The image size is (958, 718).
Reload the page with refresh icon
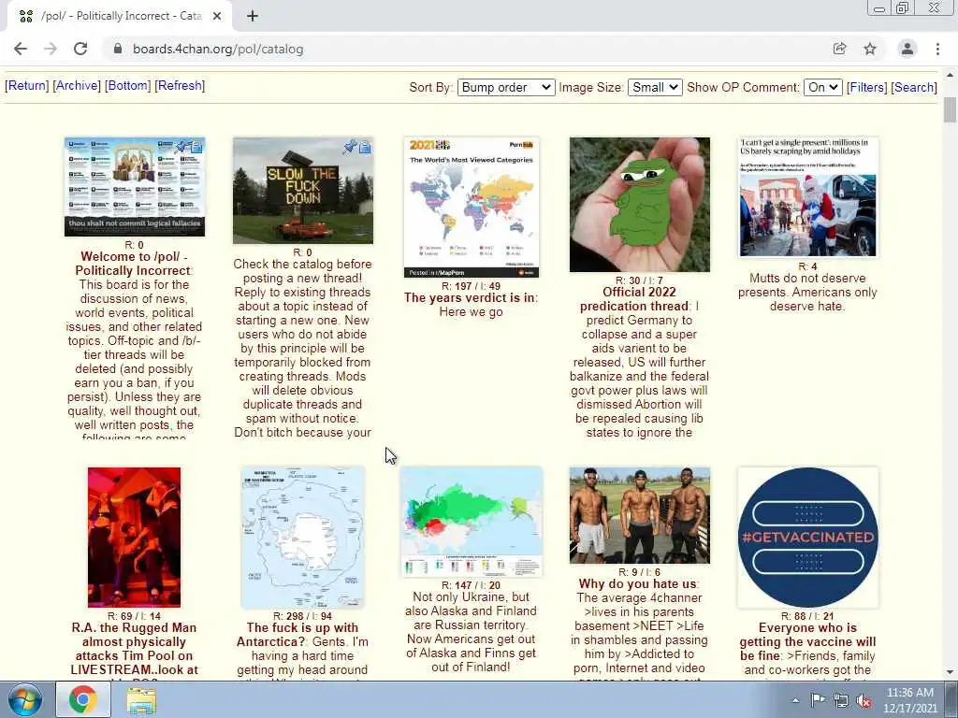tap(80, 49)
